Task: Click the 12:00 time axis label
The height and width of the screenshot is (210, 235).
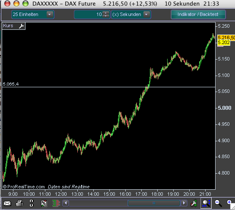Action: [x=61, y=194]
